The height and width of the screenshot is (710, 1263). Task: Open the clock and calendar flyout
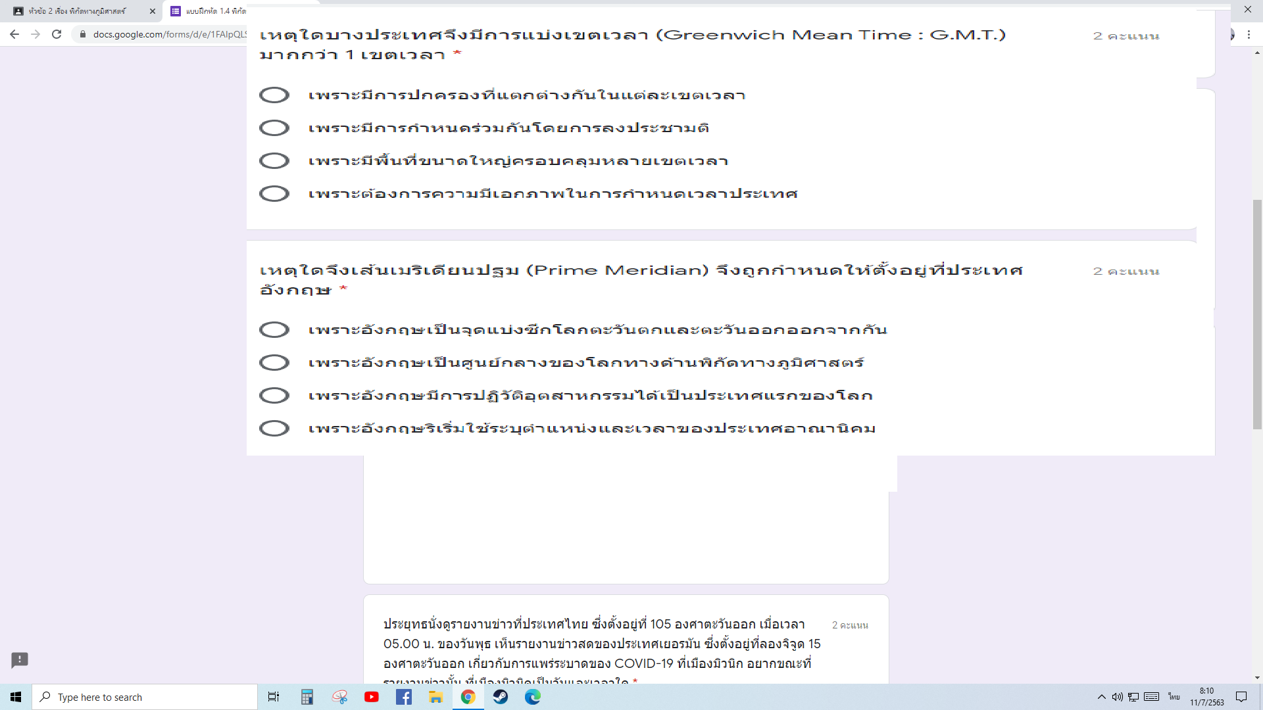[x=1206, y=697]
